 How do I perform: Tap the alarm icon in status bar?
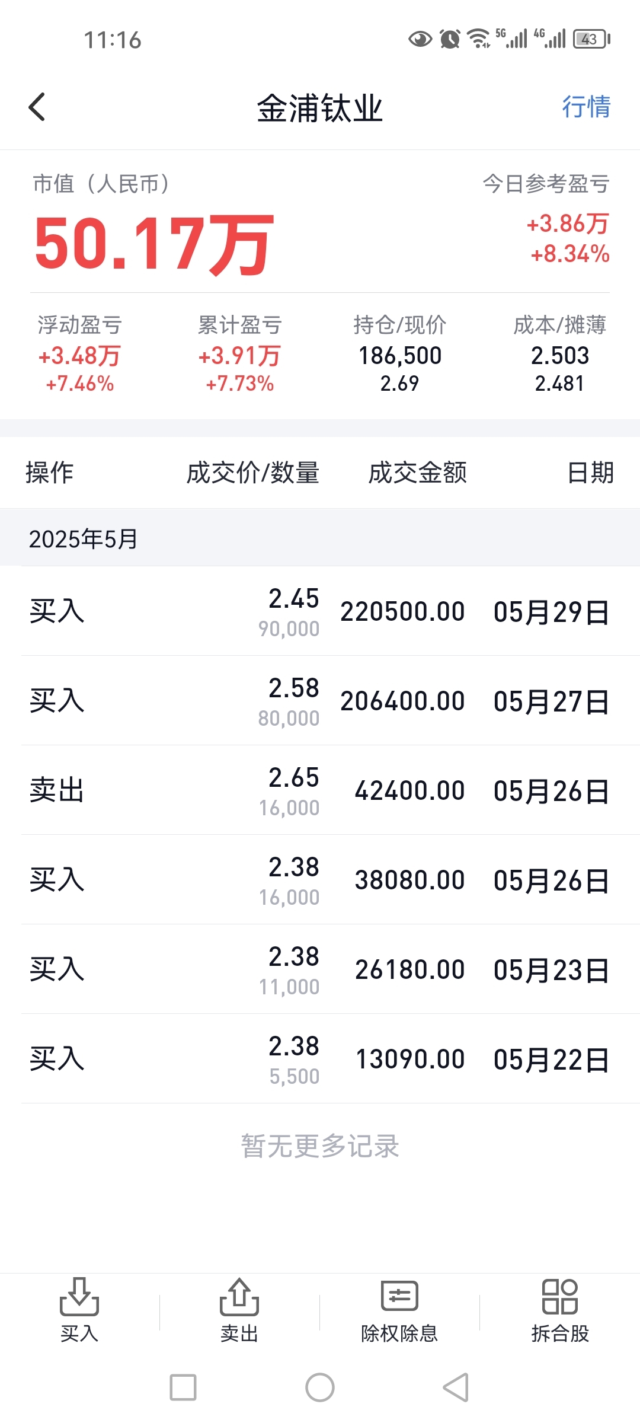(x=450, y=39)
